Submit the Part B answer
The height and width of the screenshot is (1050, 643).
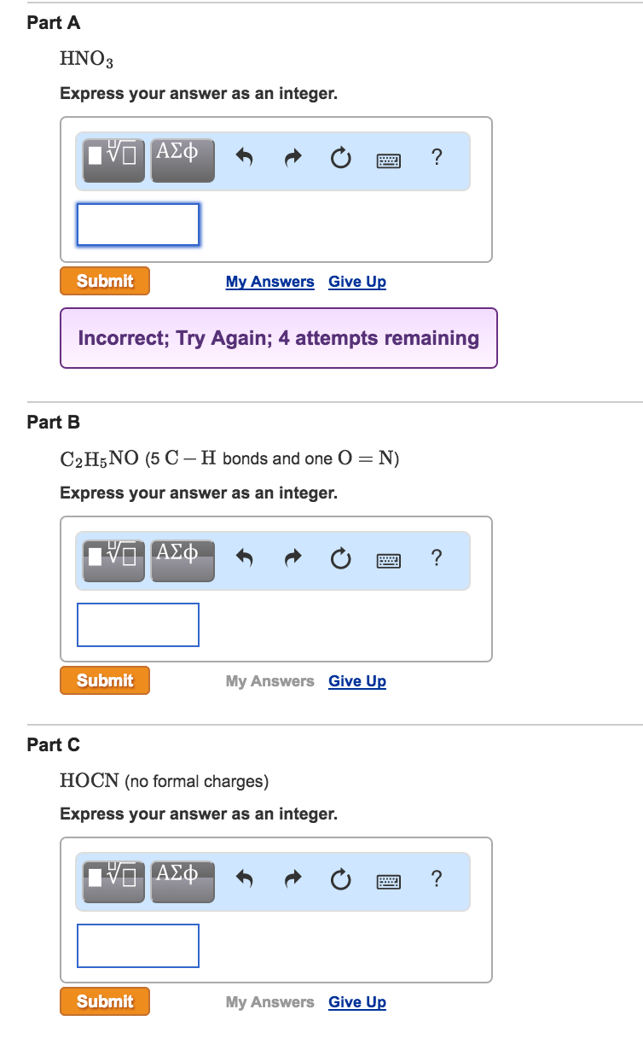pyautogui.click(x=105, y=680)
